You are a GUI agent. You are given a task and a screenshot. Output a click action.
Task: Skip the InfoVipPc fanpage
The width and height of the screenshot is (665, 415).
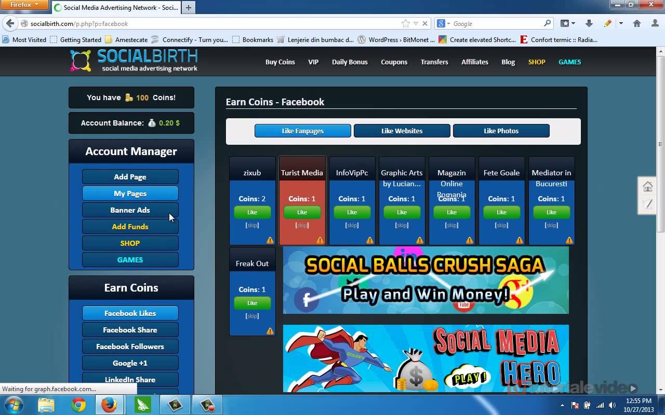(352, 225)
